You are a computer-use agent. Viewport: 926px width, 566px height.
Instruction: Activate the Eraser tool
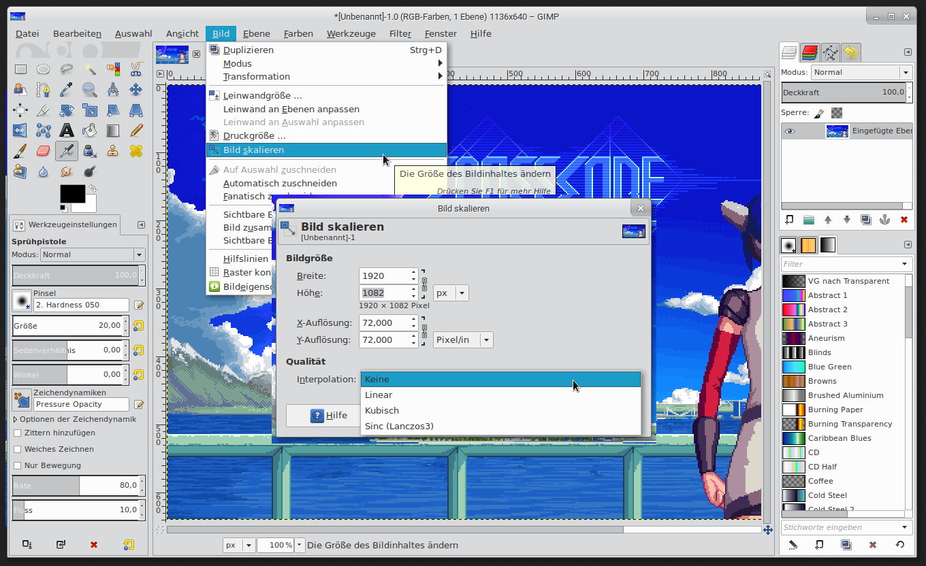(x=44, y=150)
